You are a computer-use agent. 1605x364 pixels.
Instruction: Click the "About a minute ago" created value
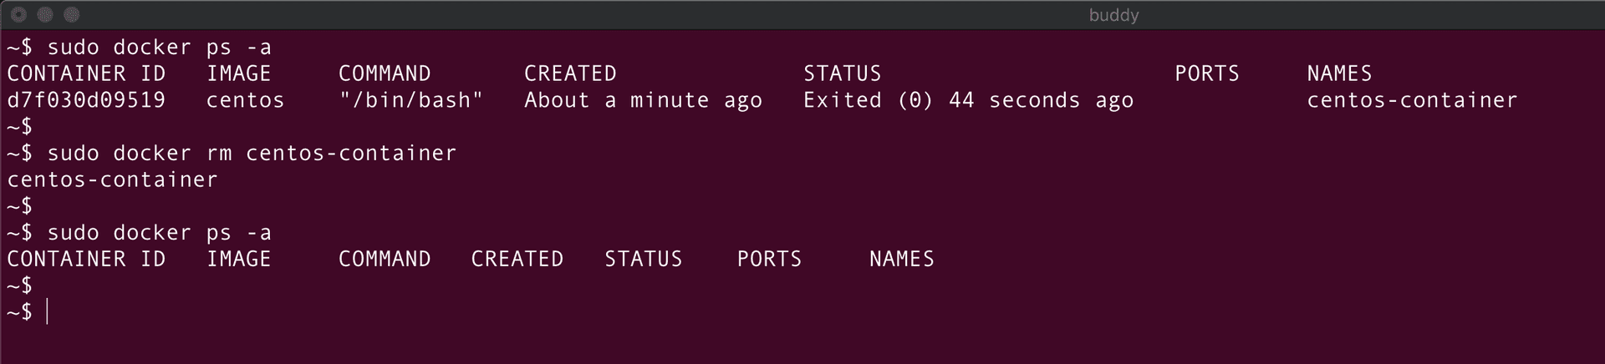(643, 100)
